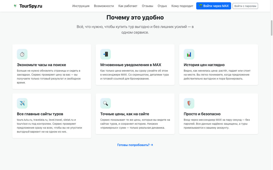Click the paragraph starting Больше не нужно обновлять
This screenshot has height=170, width=273.
click(x=49, y=76)
